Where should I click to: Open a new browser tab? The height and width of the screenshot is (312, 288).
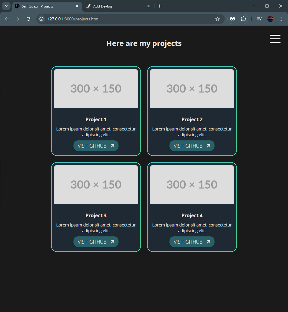coord(159,6)
